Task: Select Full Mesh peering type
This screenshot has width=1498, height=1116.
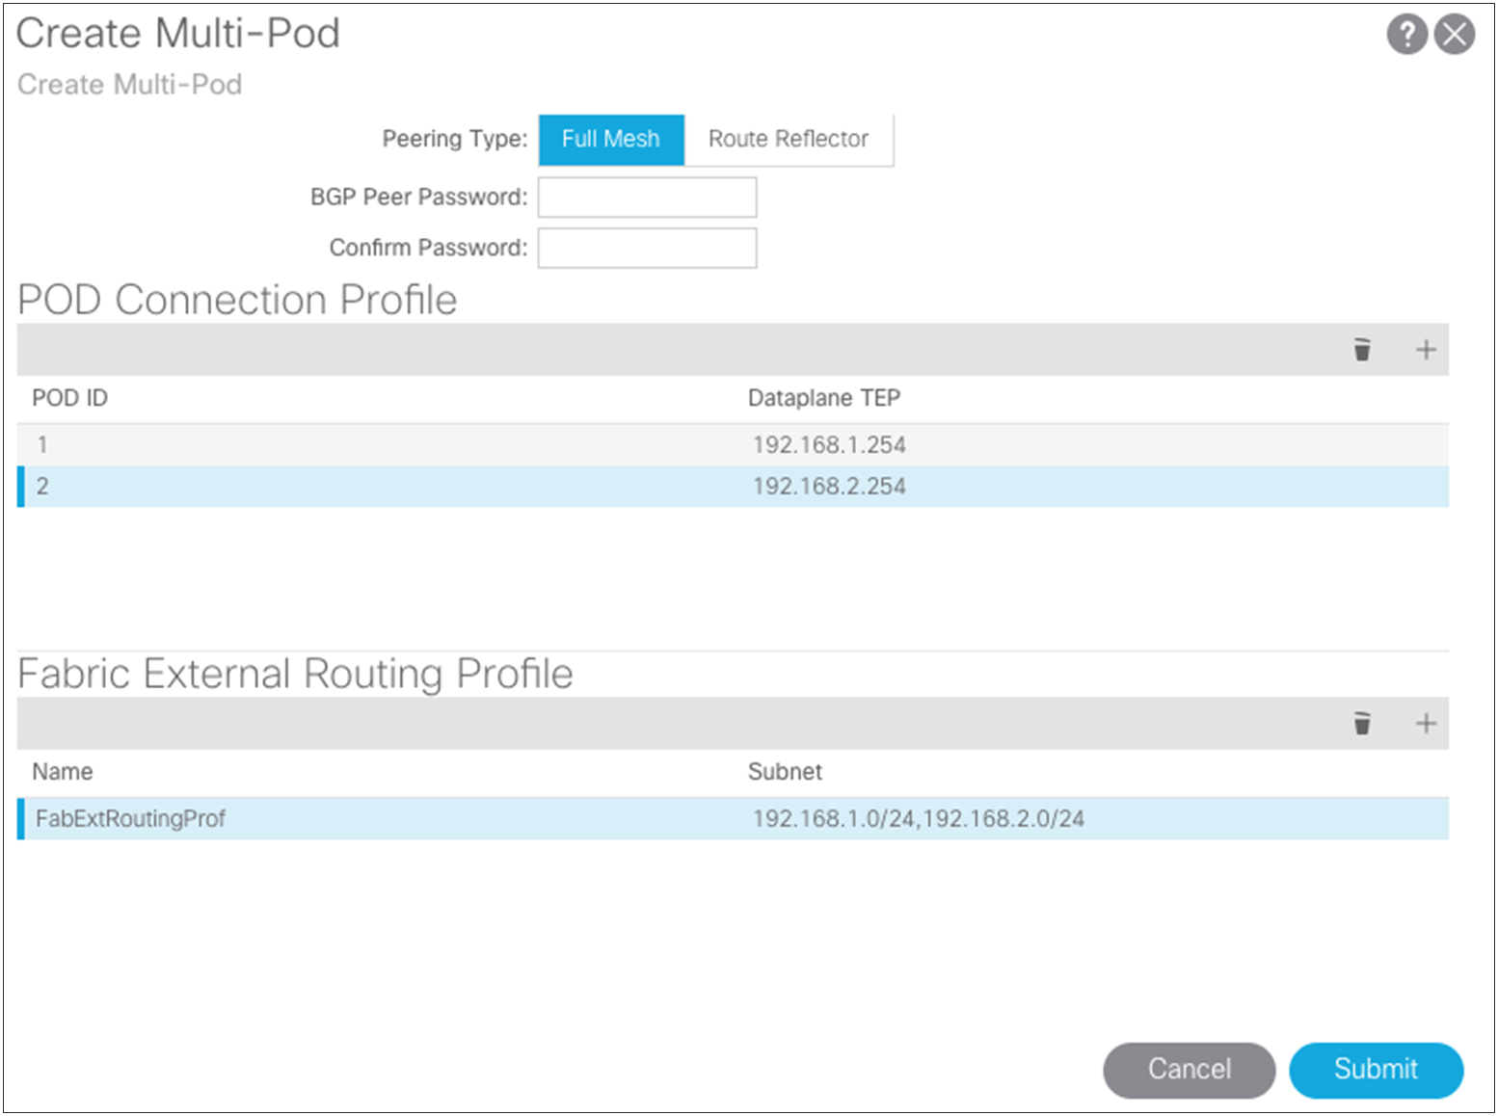Action: (x=611, y=139)
